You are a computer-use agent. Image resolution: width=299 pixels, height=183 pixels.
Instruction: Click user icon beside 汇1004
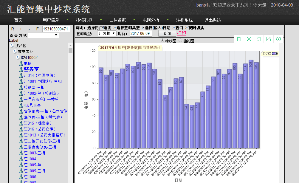pos(21,159)
